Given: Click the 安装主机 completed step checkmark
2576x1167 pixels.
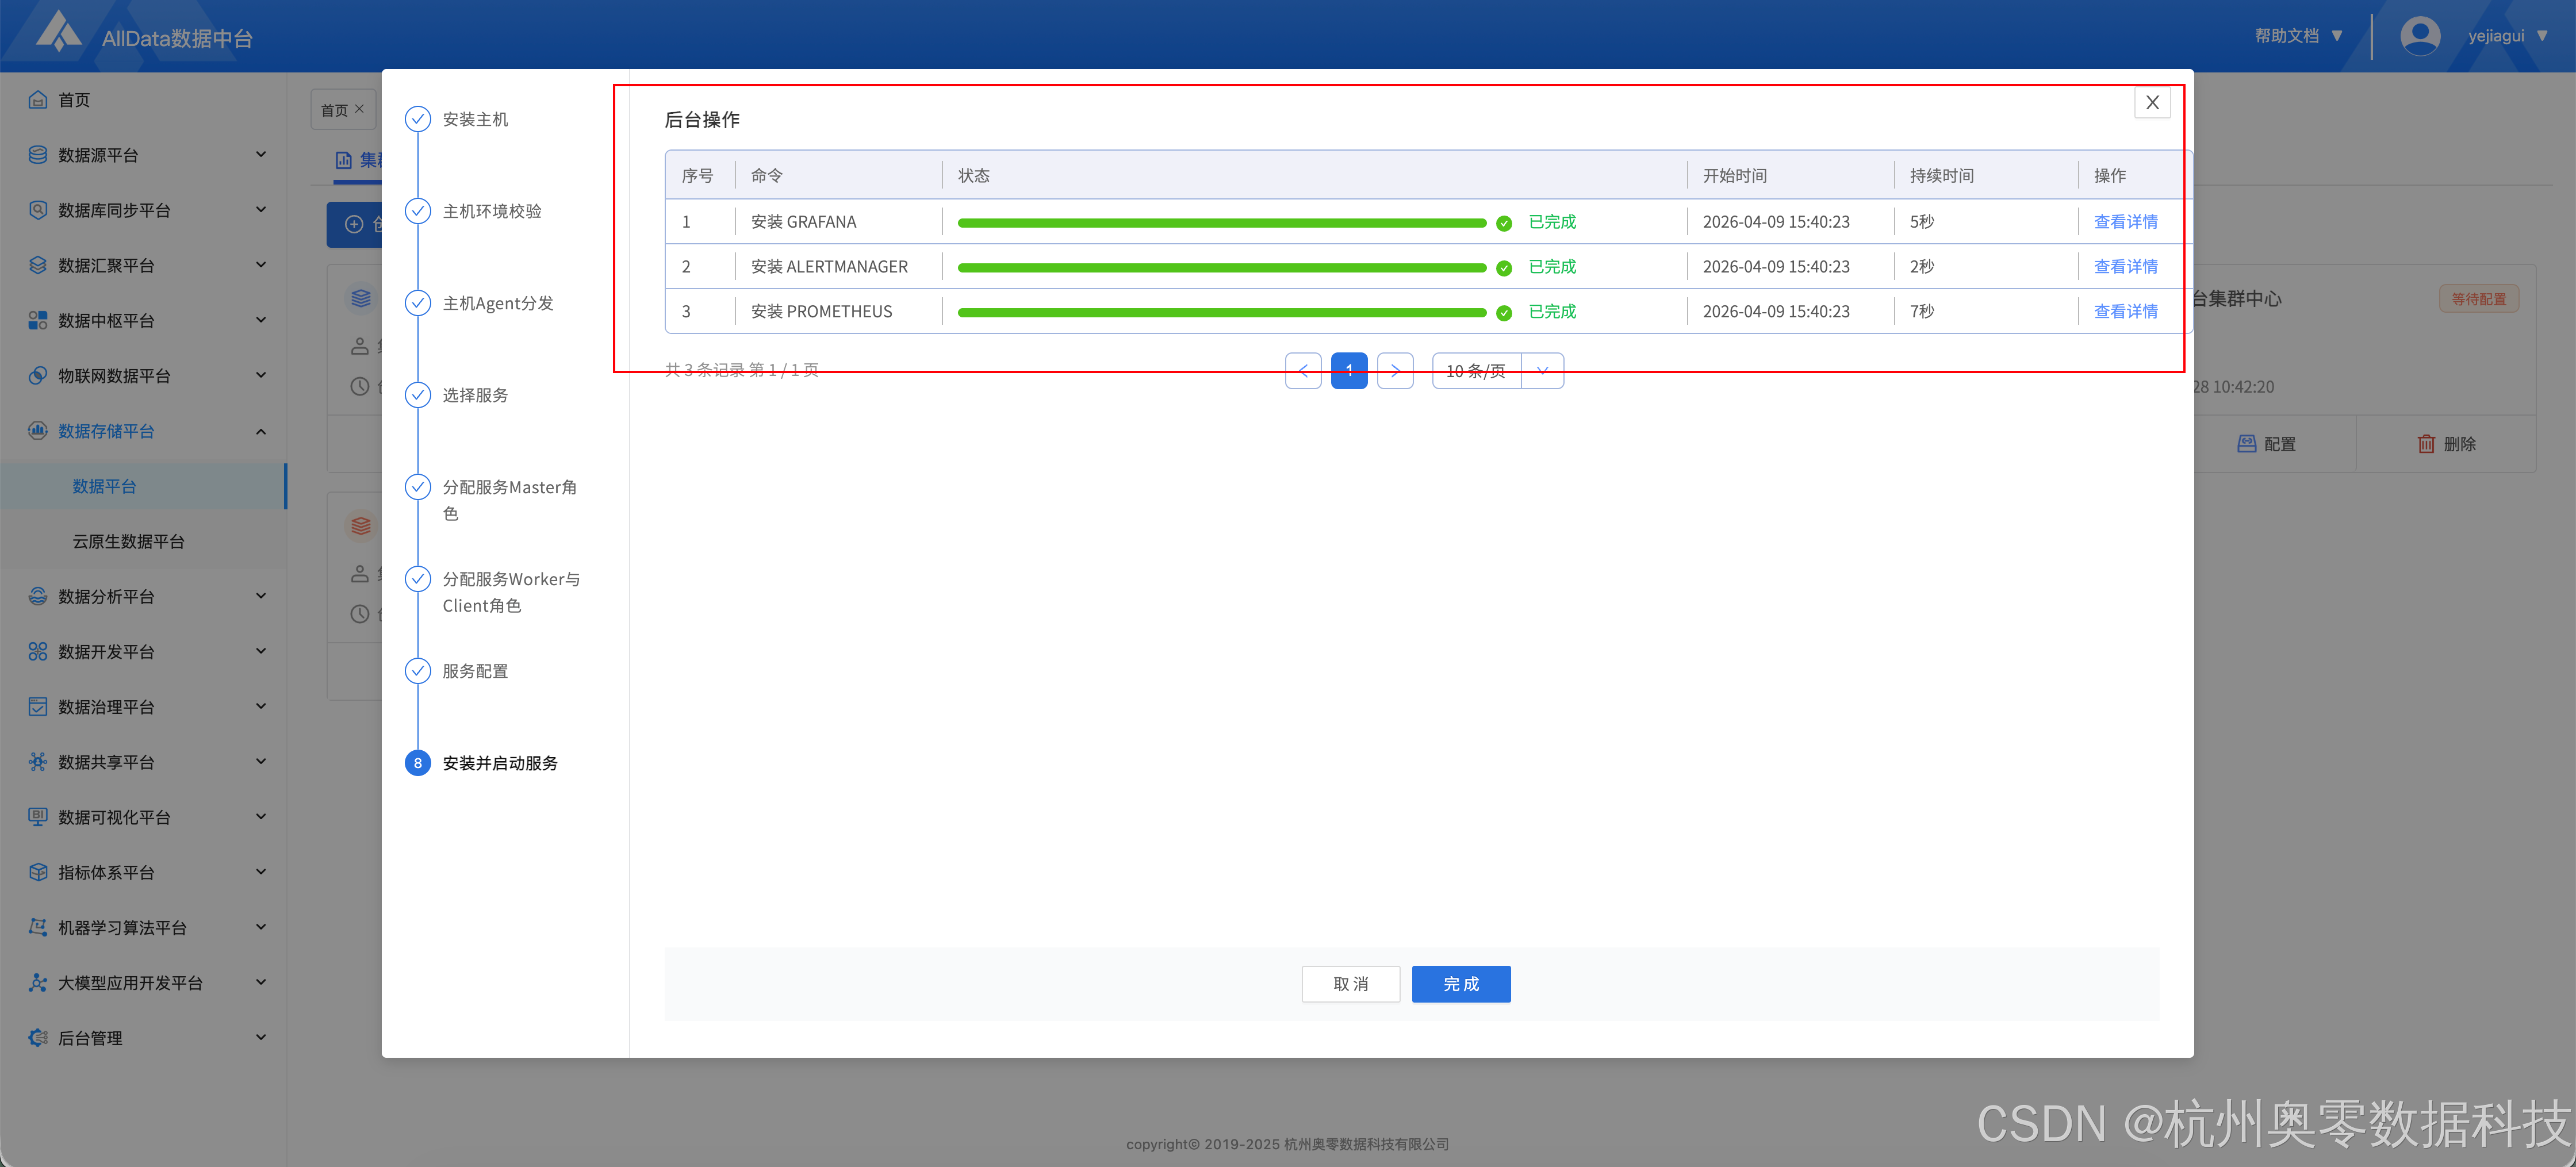Looking at the screenshot, I should point(418,119).
